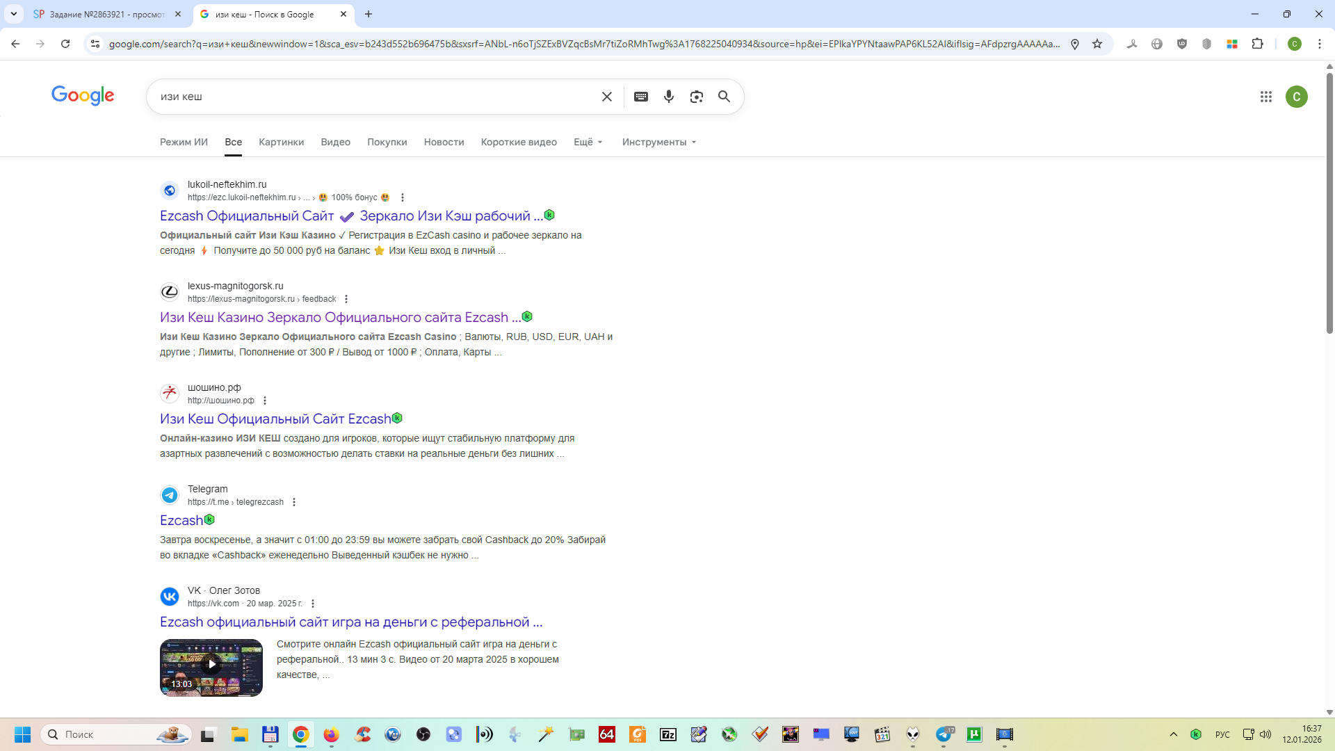Viewport: 1335px width, 751px height.
Task: Switch to the Картинки tab
Action: click(281, 142)
